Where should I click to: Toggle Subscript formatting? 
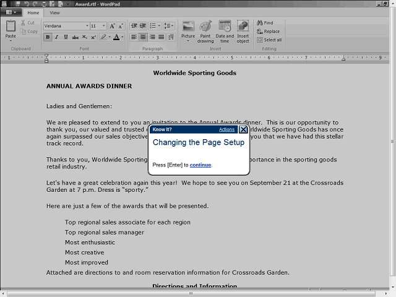(x=85, y=37)
